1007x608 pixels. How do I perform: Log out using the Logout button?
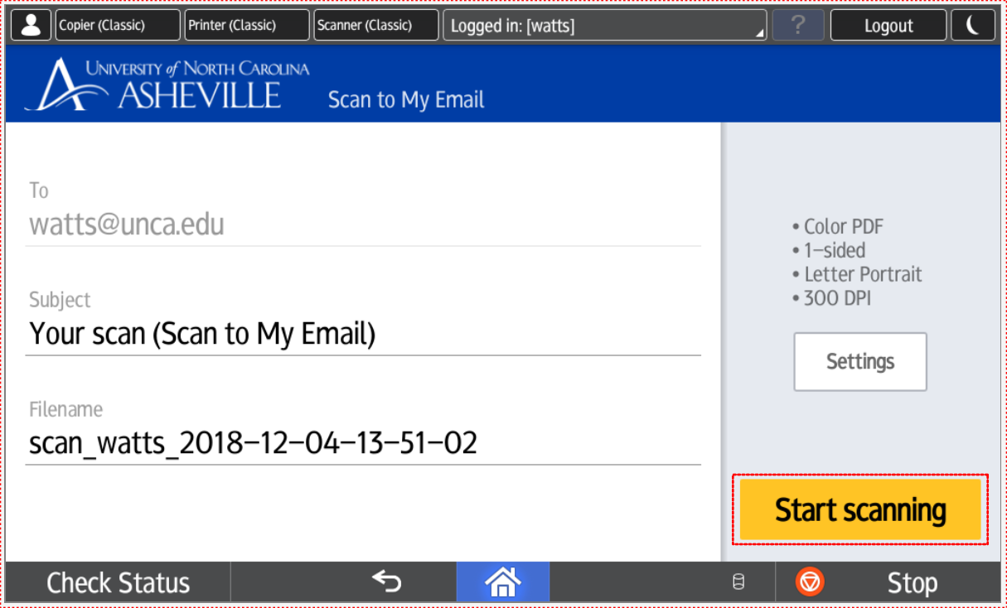click(x=888, y=26)
